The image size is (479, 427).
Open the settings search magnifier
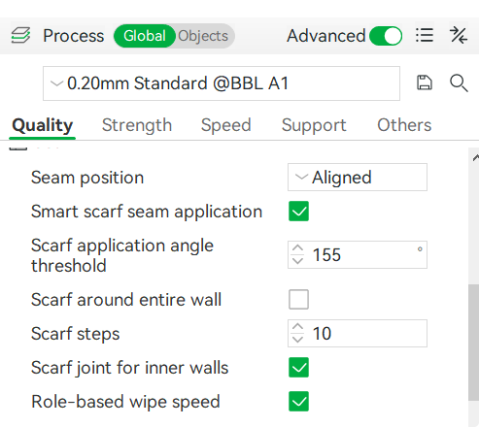[x=459, y=83]
